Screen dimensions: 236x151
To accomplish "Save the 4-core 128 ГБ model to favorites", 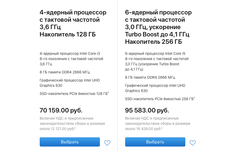I will pos(107,143).
